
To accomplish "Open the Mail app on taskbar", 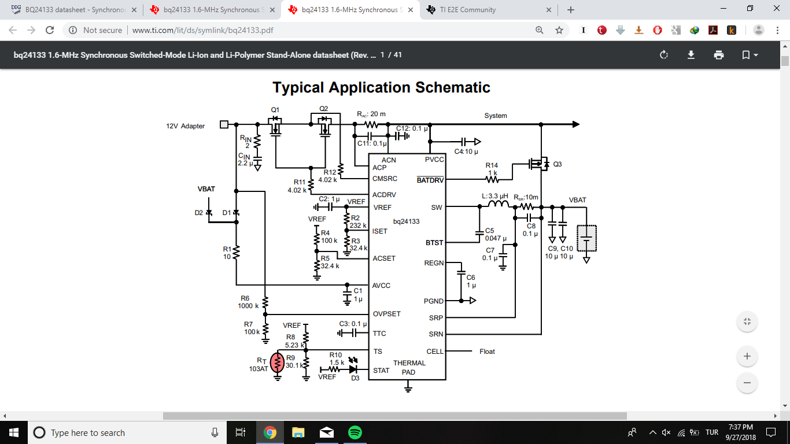I will 326,432.
